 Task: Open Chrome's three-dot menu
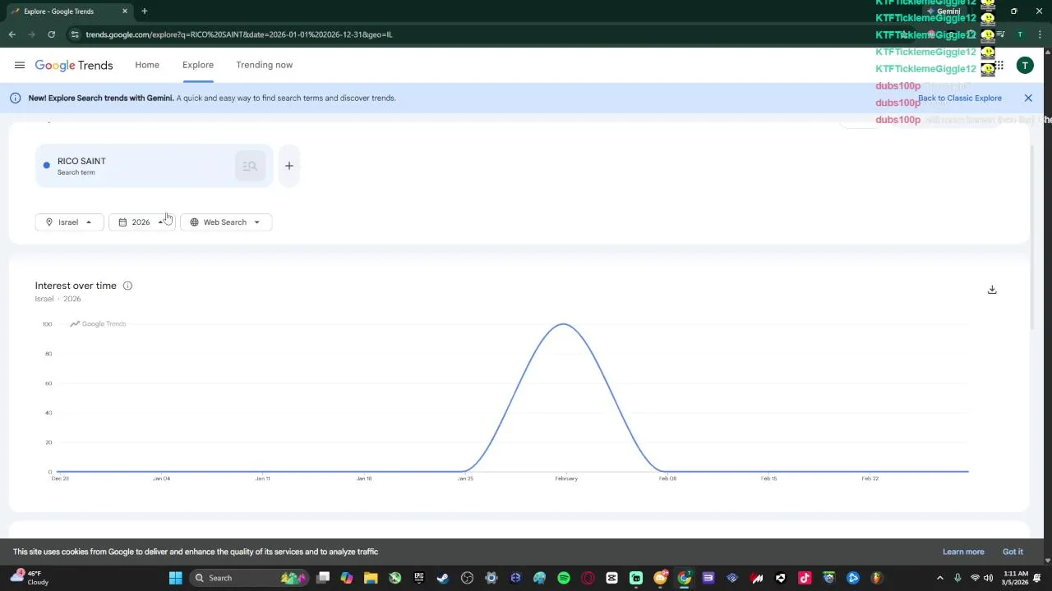click(1040, 34)
